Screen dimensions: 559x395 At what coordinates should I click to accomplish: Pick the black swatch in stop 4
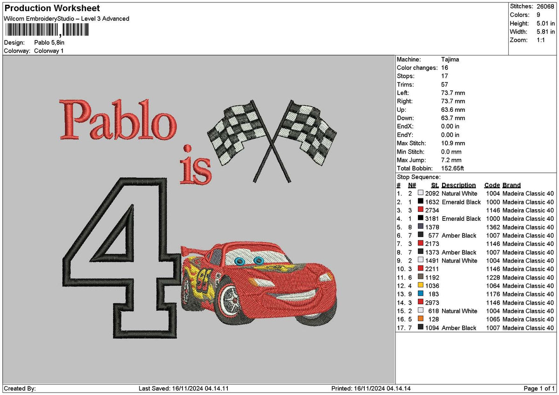(x=421, y=218)
